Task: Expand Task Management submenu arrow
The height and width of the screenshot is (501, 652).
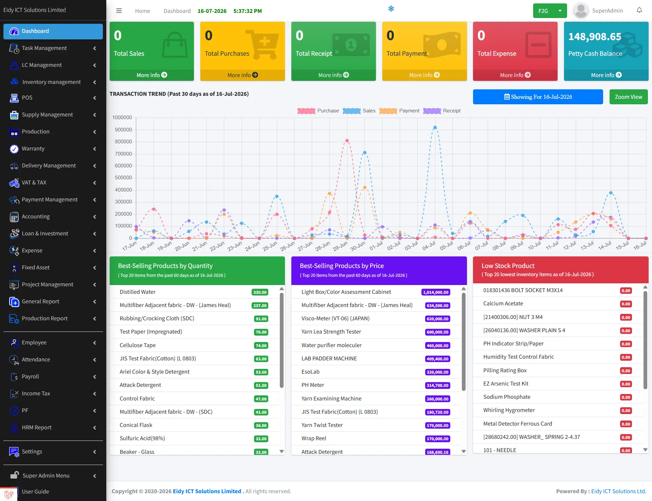Action: (94, 48)
